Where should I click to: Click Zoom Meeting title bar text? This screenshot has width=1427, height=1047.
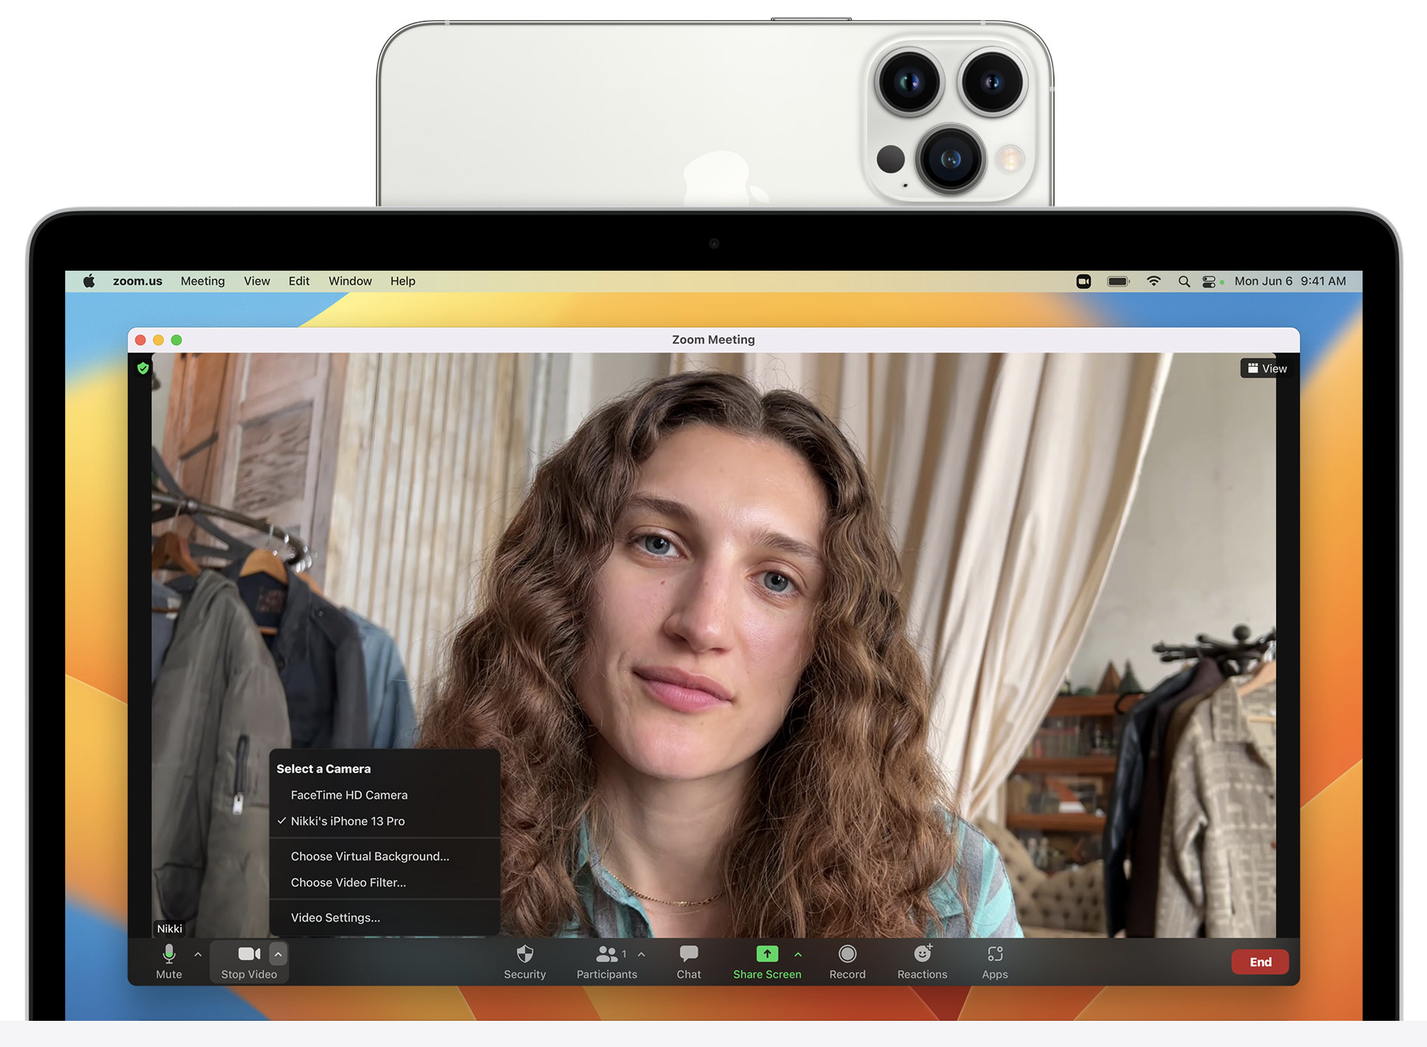pos(713,340)
